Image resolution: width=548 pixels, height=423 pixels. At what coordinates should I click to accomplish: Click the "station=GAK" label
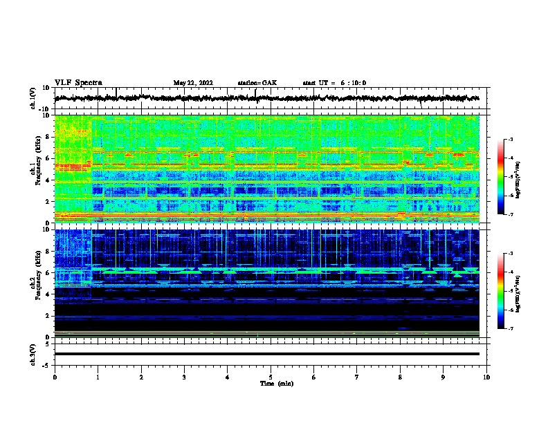pos(257,83)
